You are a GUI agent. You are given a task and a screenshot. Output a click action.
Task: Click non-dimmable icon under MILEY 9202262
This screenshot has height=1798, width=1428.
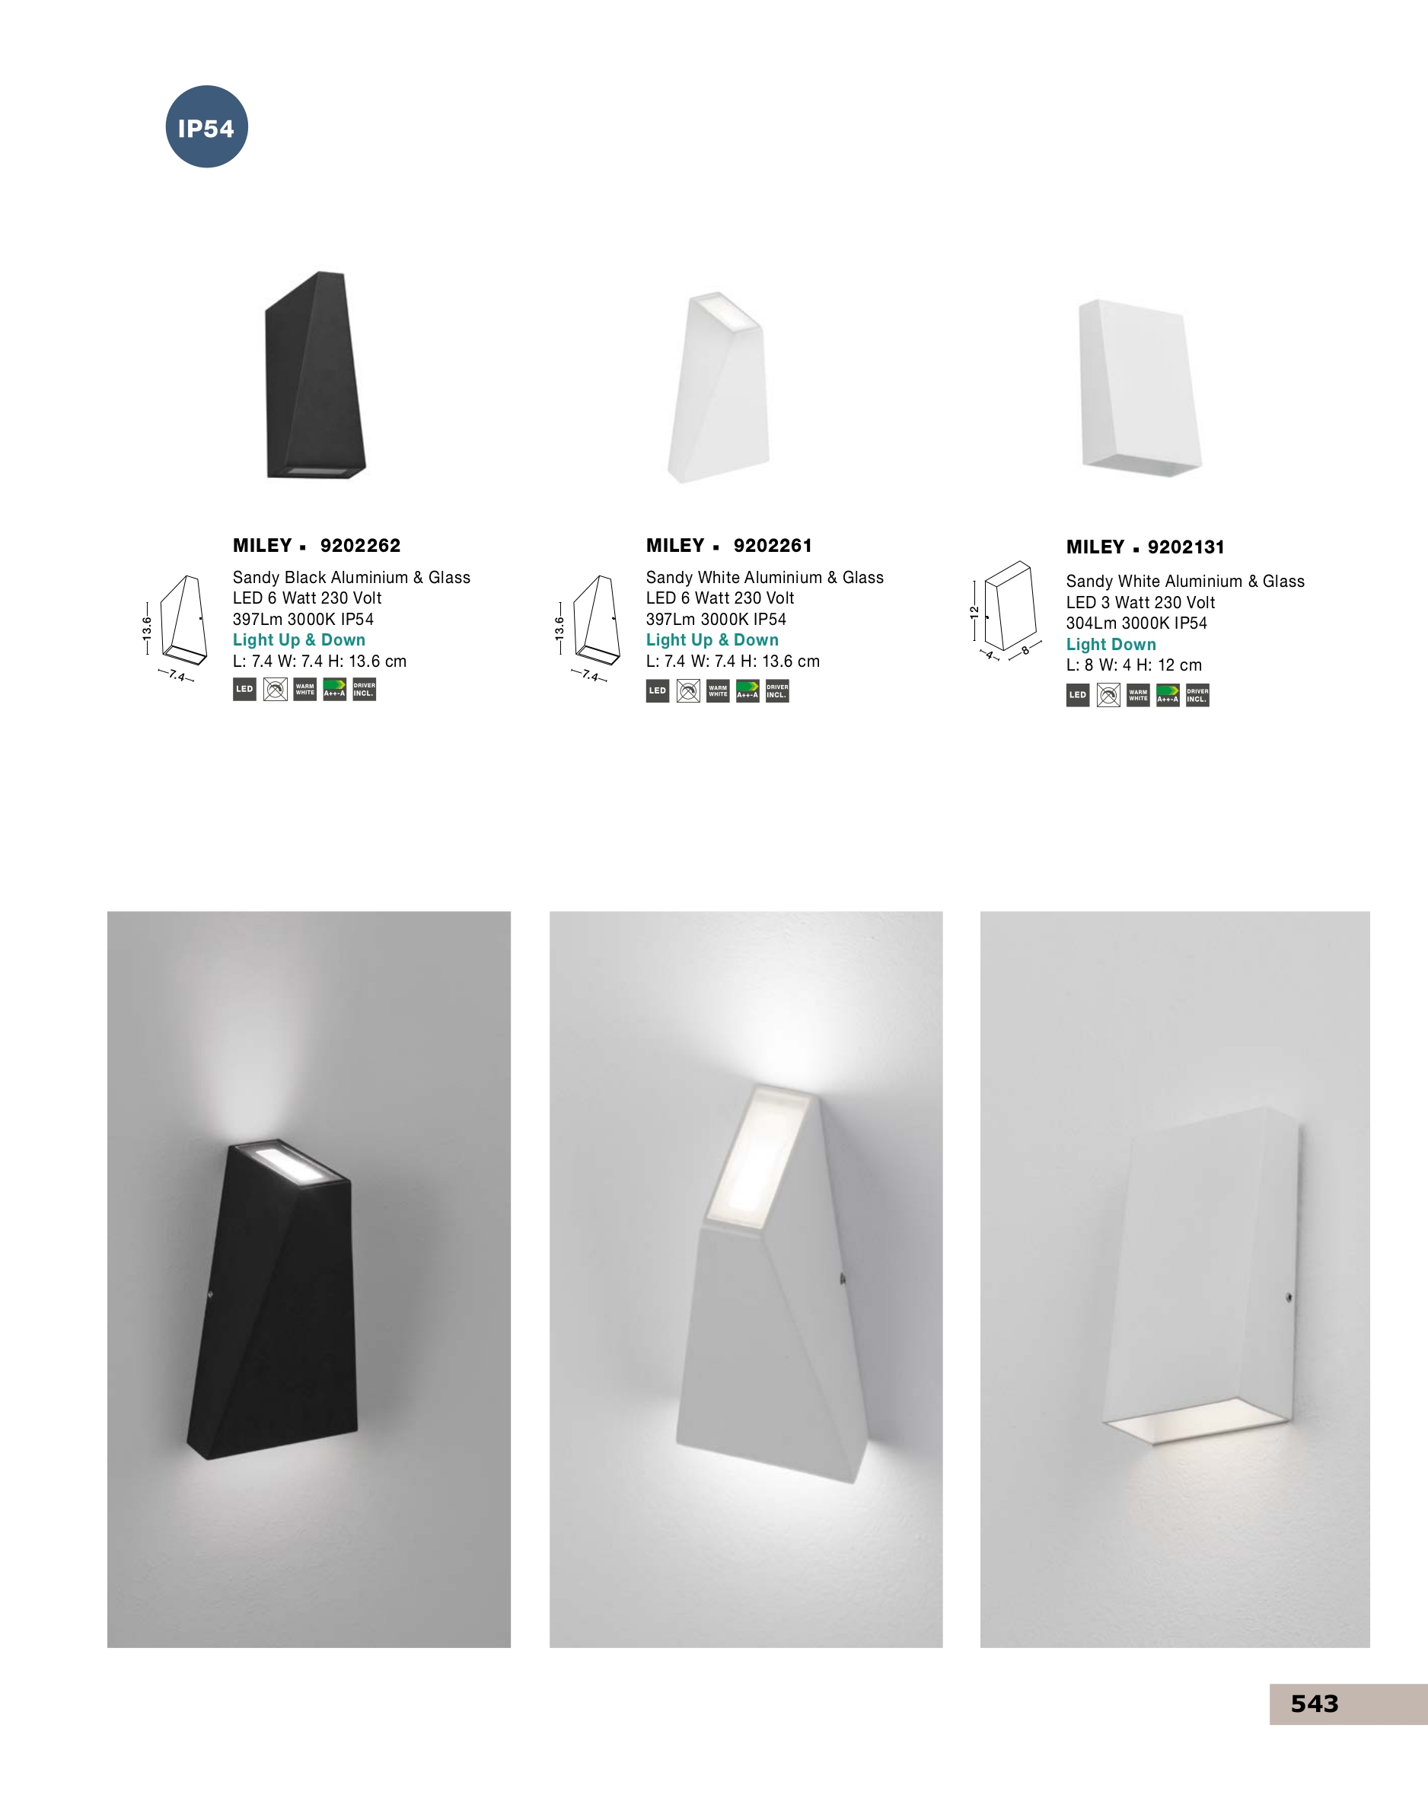point(276,689)
